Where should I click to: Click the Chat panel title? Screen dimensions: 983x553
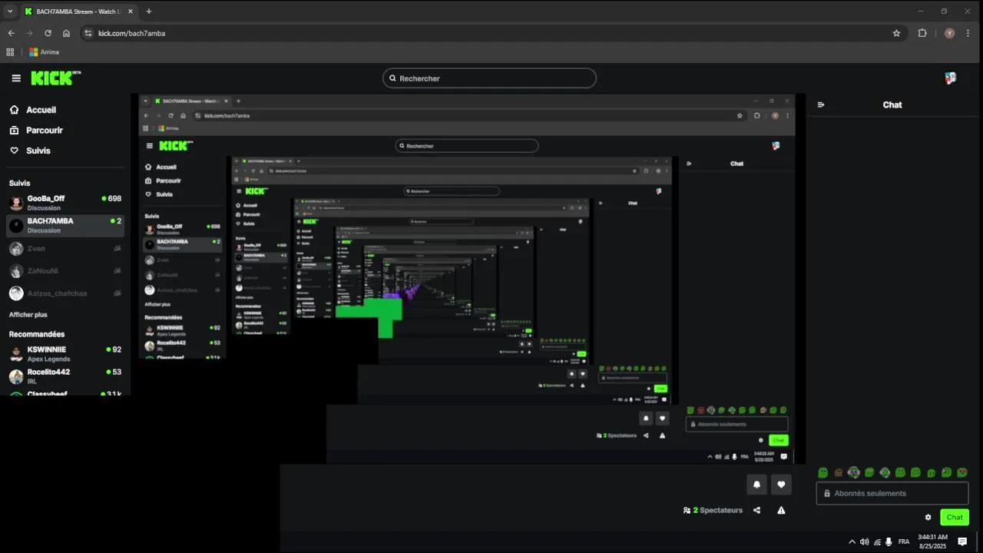pyautogui.click(x=892, y=105)
